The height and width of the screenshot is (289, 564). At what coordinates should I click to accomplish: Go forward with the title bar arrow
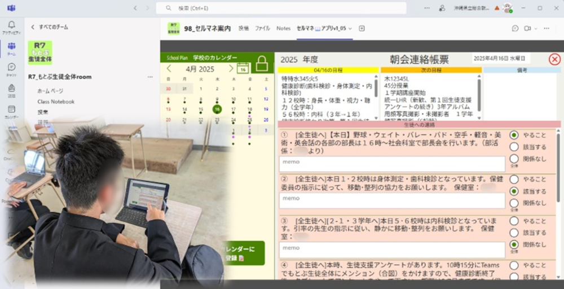[147, 8]
